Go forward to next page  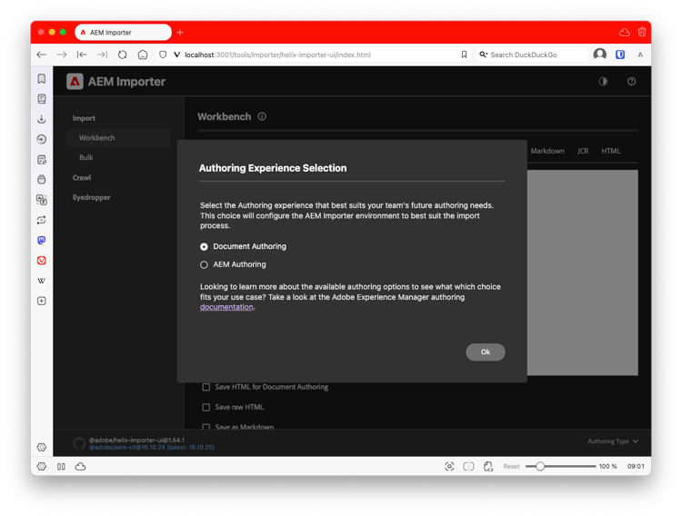[x=62, y=55]
